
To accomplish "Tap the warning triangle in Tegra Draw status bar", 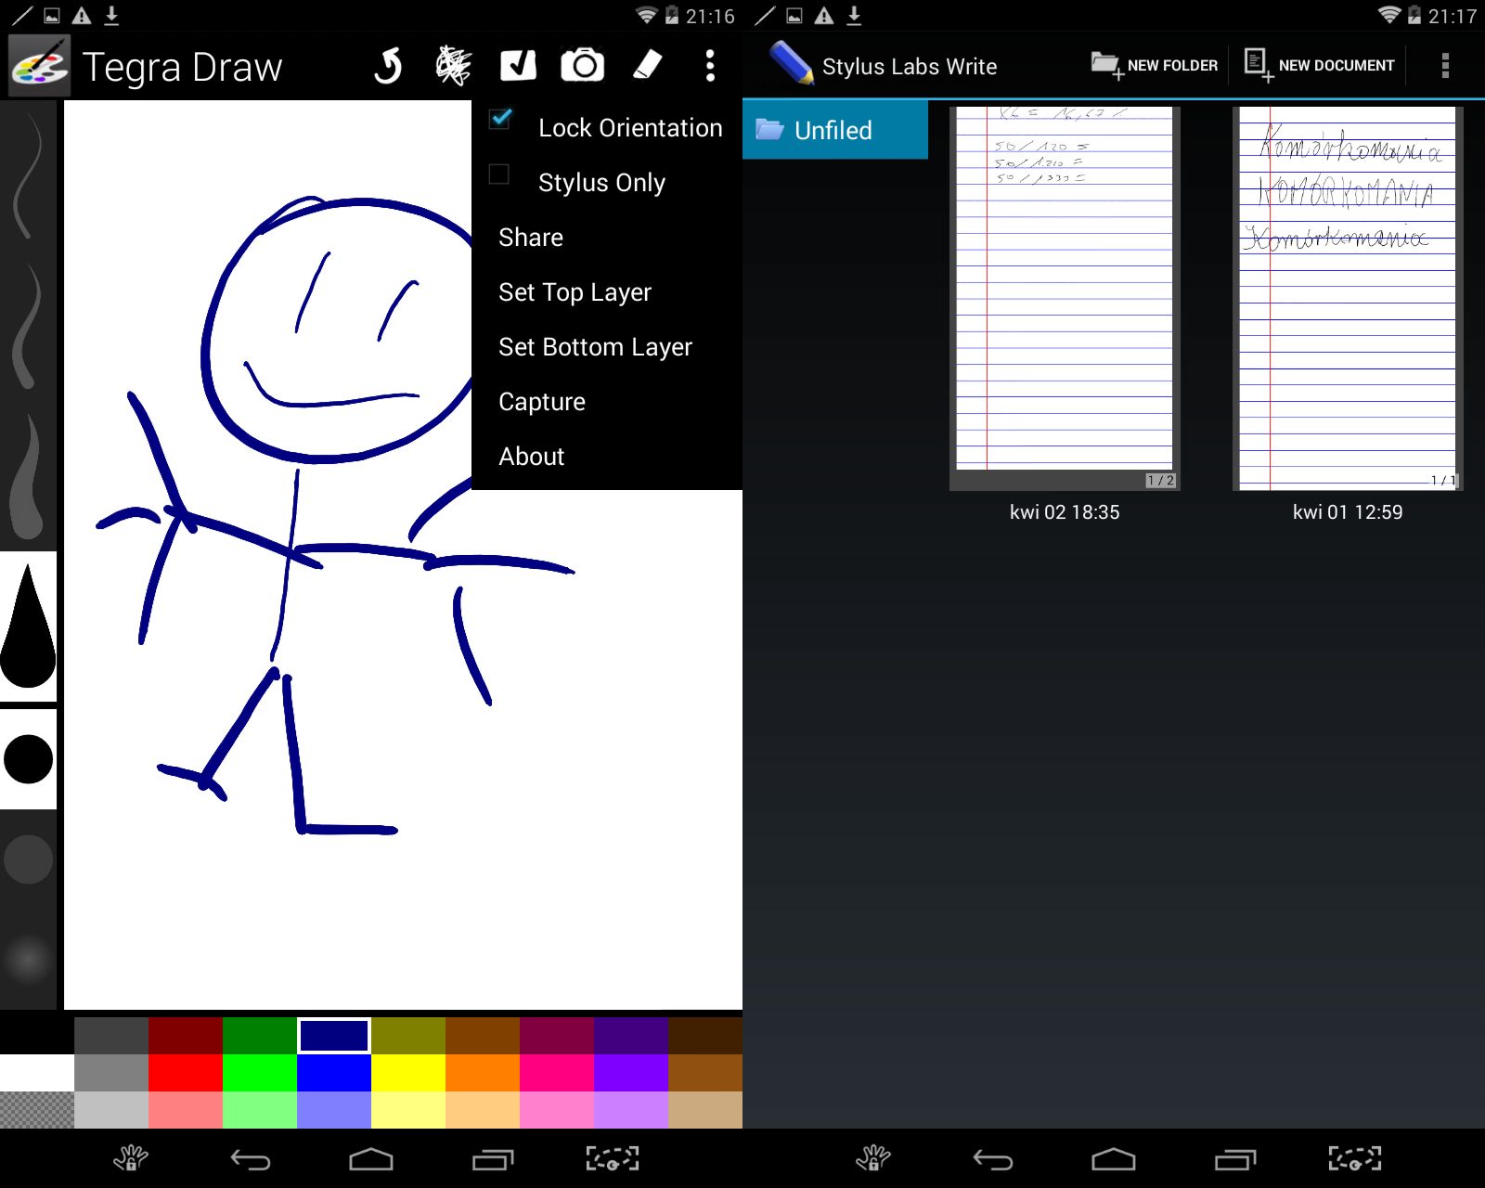I will click(x=82, y=16).
